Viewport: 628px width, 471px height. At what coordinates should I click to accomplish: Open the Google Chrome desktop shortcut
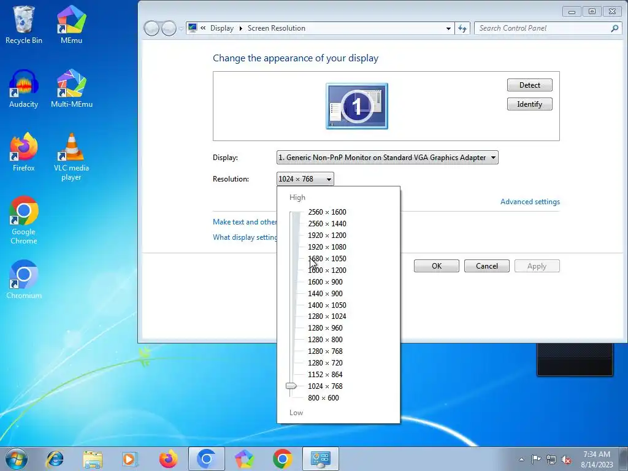point(24,220)
